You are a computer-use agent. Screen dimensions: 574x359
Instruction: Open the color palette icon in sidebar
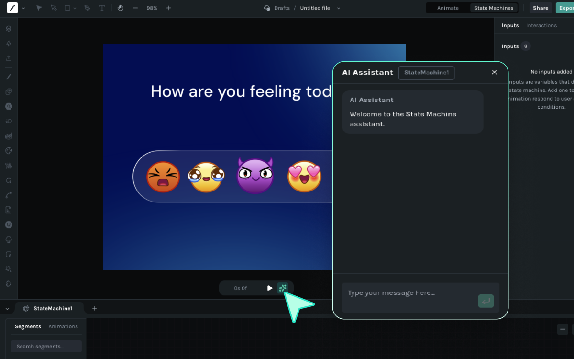pos(9,151)
